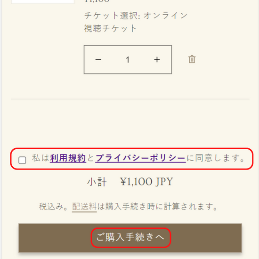Open the 利用規約 link

coord(68,158)
